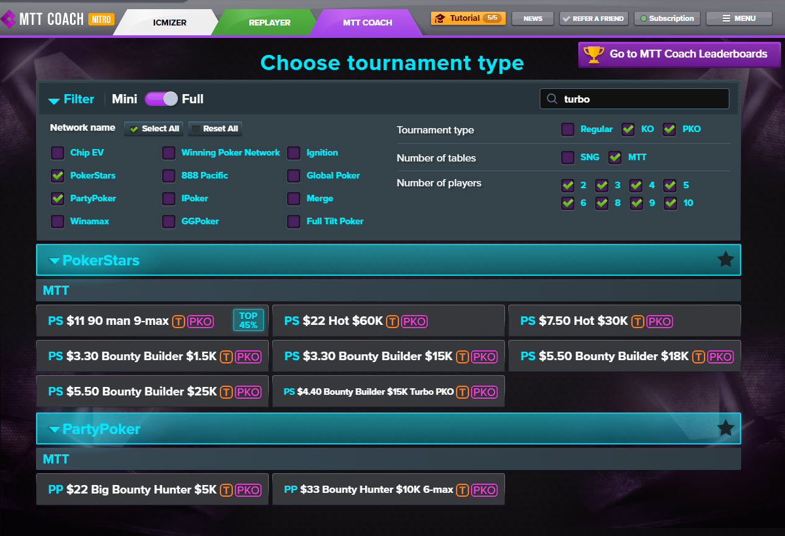Click T badge on $5.50 Bounty Builder $18K
This screenshot has height=536, width=785.
[x=699, y=356]
